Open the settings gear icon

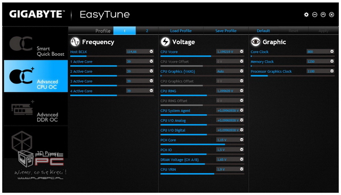(x=306, y=14)
